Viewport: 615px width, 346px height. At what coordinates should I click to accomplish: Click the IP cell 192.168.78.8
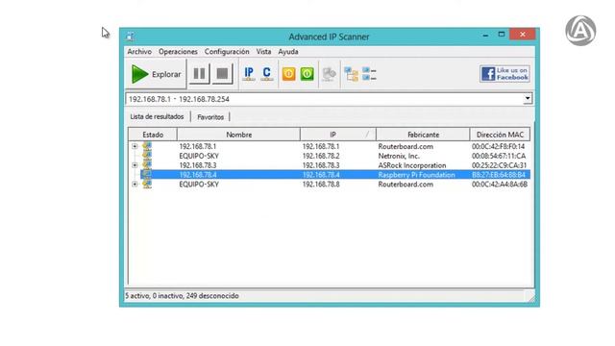pyautogui.click(x=321, y=185)
